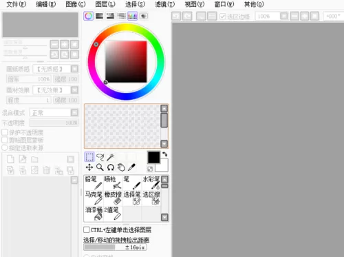This screenshot has height=257, width=344.
Task: Choose the 选区擦 selection eraser
Action: tap(151, 198)
